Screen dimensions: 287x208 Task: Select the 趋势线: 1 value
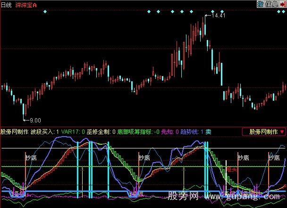(192, 131)
